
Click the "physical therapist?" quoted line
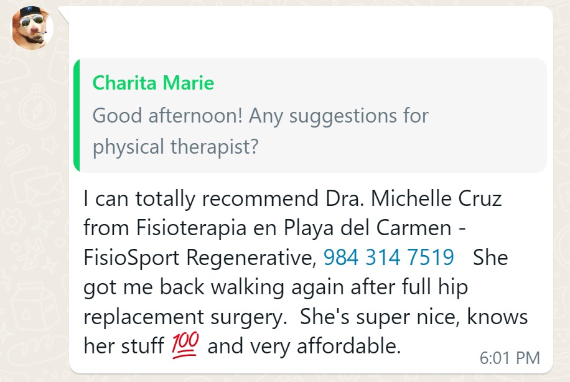click(x=175, y=147)
